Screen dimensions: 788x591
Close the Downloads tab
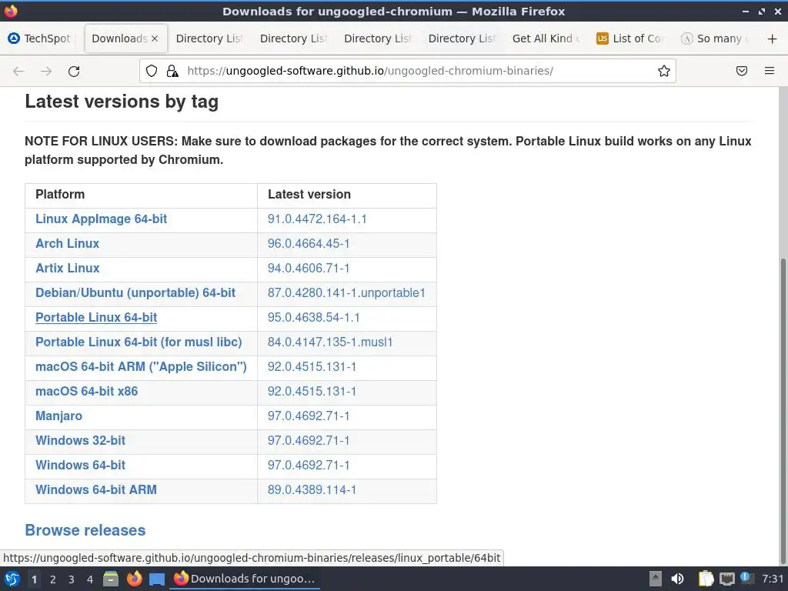click(x=155, y=38)
